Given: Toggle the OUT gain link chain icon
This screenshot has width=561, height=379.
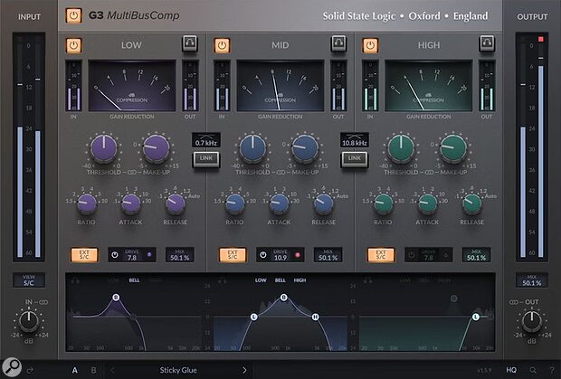Looking at the screenshot, I should tap(514, 302).
